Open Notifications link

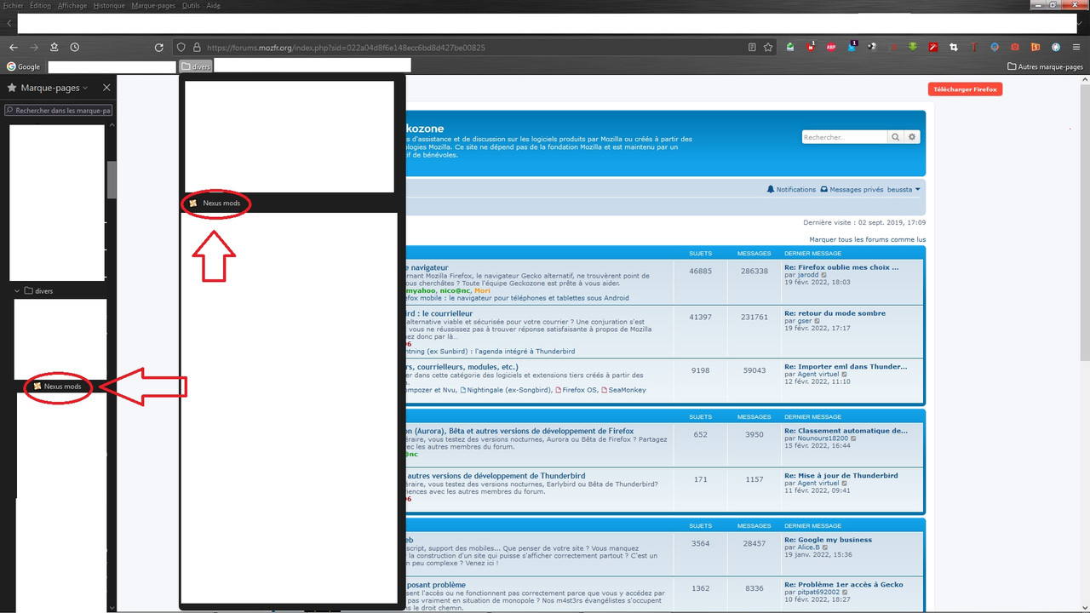click(791, 190)
